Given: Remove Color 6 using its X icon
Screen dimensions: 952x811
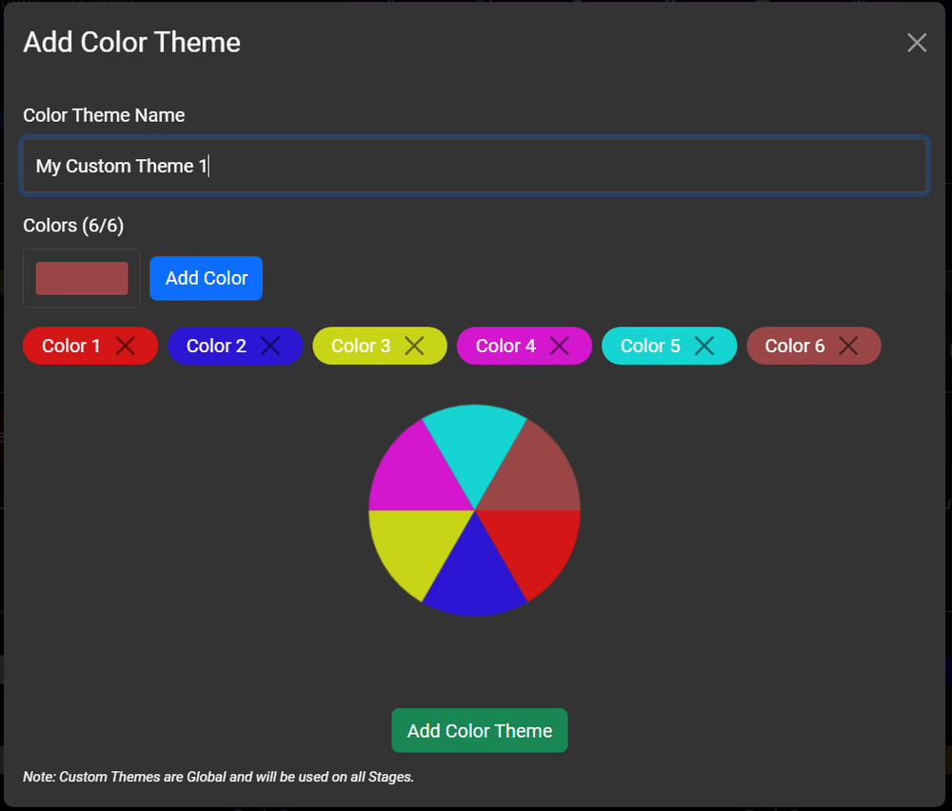Looking at the screenshot, I should coord(848,346).
